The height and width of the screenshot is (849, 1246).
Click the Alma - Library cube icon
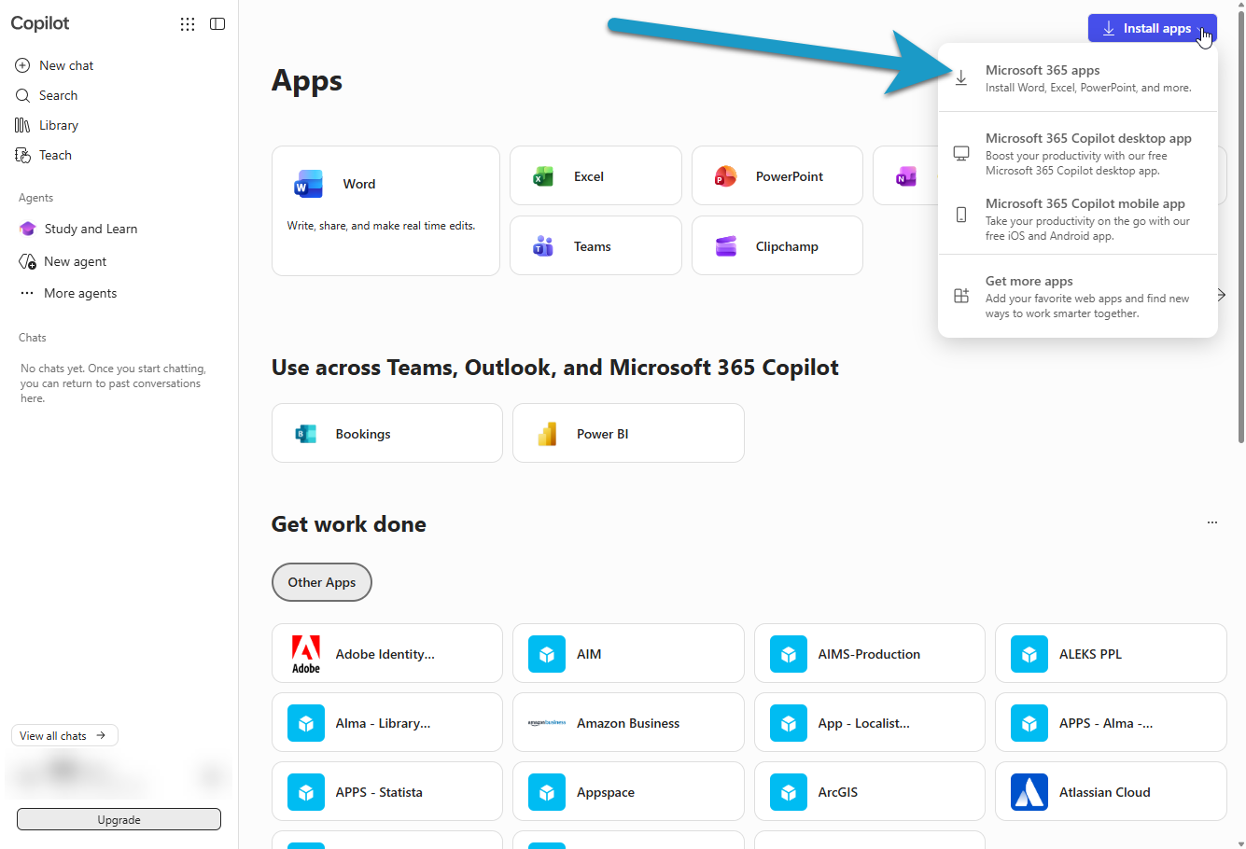[x=306, y=723]
